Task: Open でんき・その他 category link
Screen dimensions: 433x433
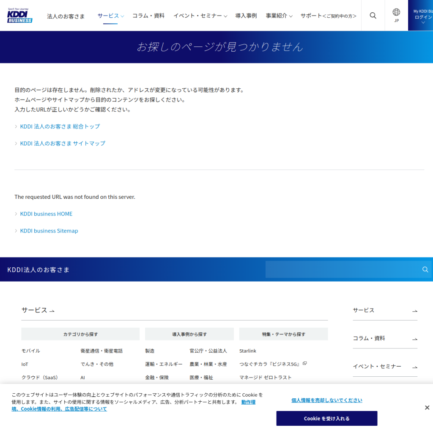Action: point(97,364)
